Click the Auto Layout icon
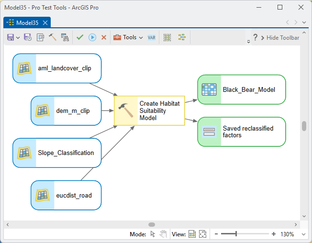 182,37
